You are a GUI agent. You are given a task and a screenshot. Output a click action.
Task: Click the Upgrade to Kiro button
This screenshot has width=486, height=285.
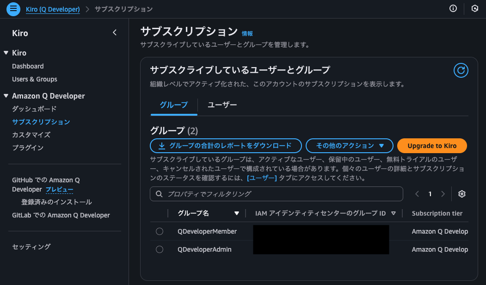tap(432, 146)
